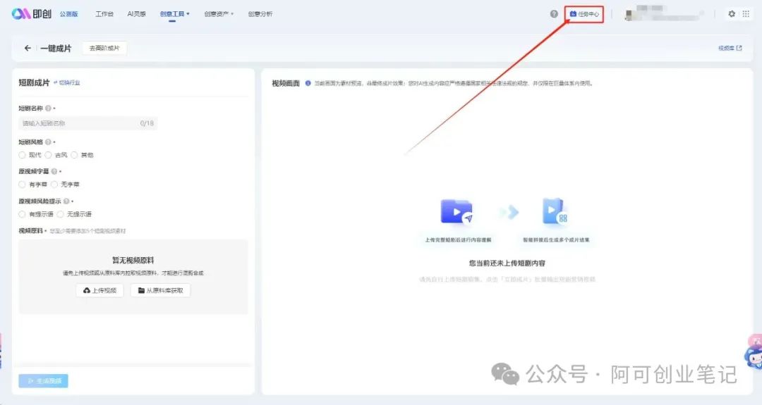Click 从原料库获取 button
This screenshot has width=762, height=405.
pos(160,290)
